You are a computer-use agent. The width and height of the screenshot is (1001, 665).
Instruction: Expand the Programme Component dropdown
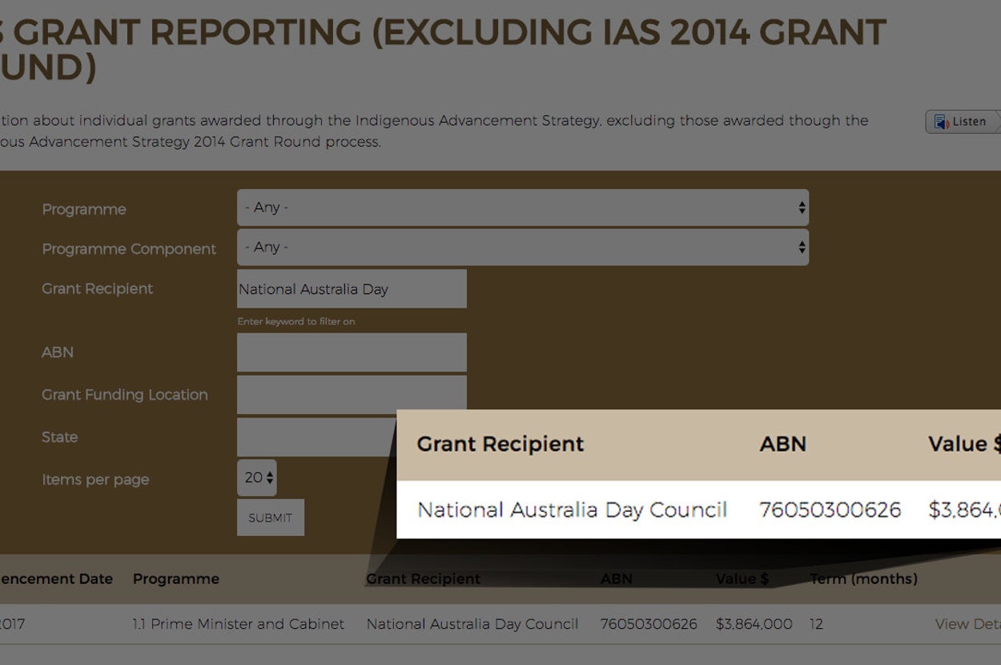point(522,248)
